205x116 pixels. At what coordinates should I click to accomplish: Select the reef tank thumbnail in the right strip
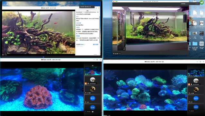[x=196, y=73]
